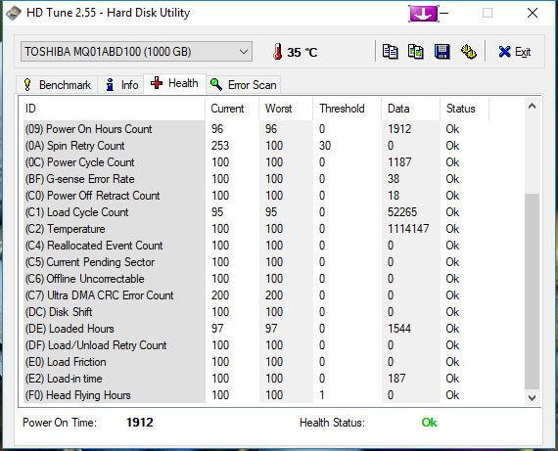Open the options wrench icon

tap(469, 52)
